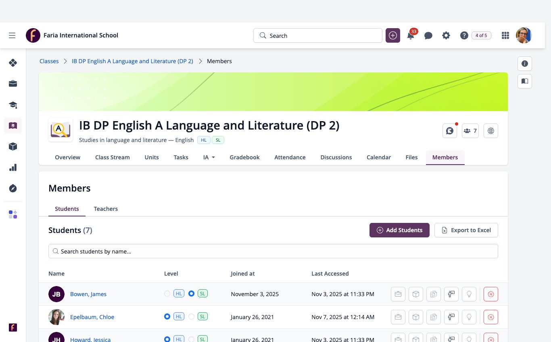The height and width of the screenshot is (342, 551).
Task: Click teacher-at-board icon for Epelbaum, Chloe
Action: (451, 317)
